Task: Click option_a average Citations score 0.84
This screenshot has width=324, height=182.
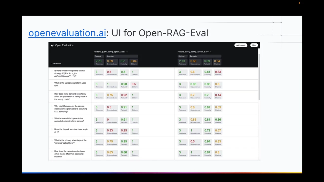Action: [x=134, y=62]
